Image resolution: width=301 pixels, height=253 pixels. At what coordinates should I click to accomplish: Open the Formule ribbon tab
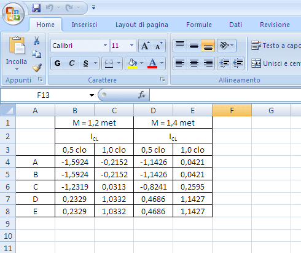tap(199, 25)
